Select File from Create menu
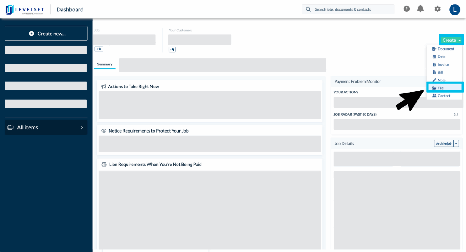Viewport: 466px width, 252px height. [x=445, y=88]
